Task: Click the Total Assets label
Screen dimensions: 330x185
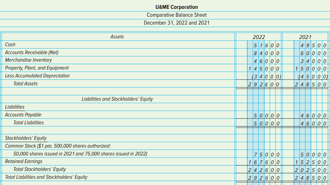Action: click(x=25, y=83)
